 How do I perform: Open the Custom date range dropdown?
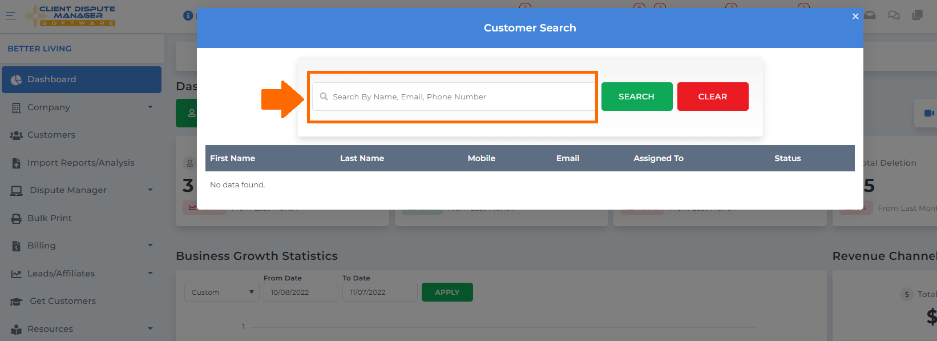(x=222, y=292)
